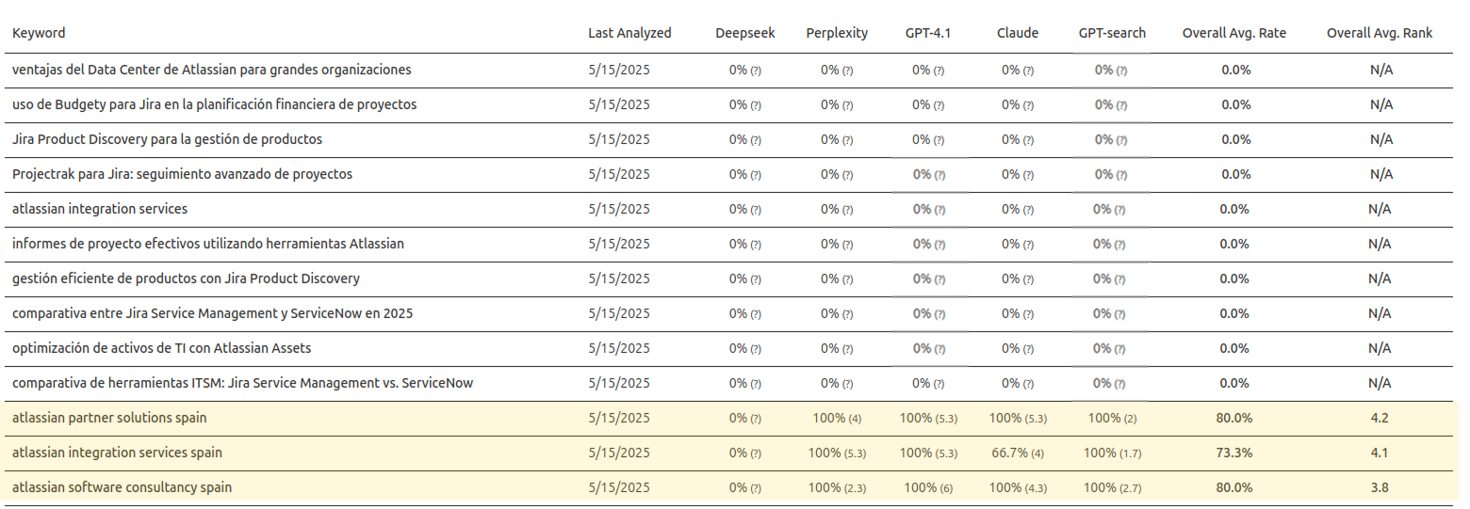
Task: Select the Claude column header
Action: pyautogui.click(x=1018, y=33)
